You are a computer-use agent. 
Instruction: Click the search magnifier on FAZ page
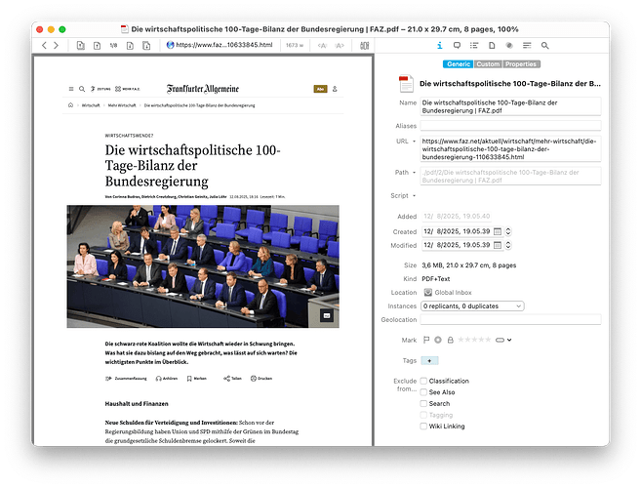(82, 88)
